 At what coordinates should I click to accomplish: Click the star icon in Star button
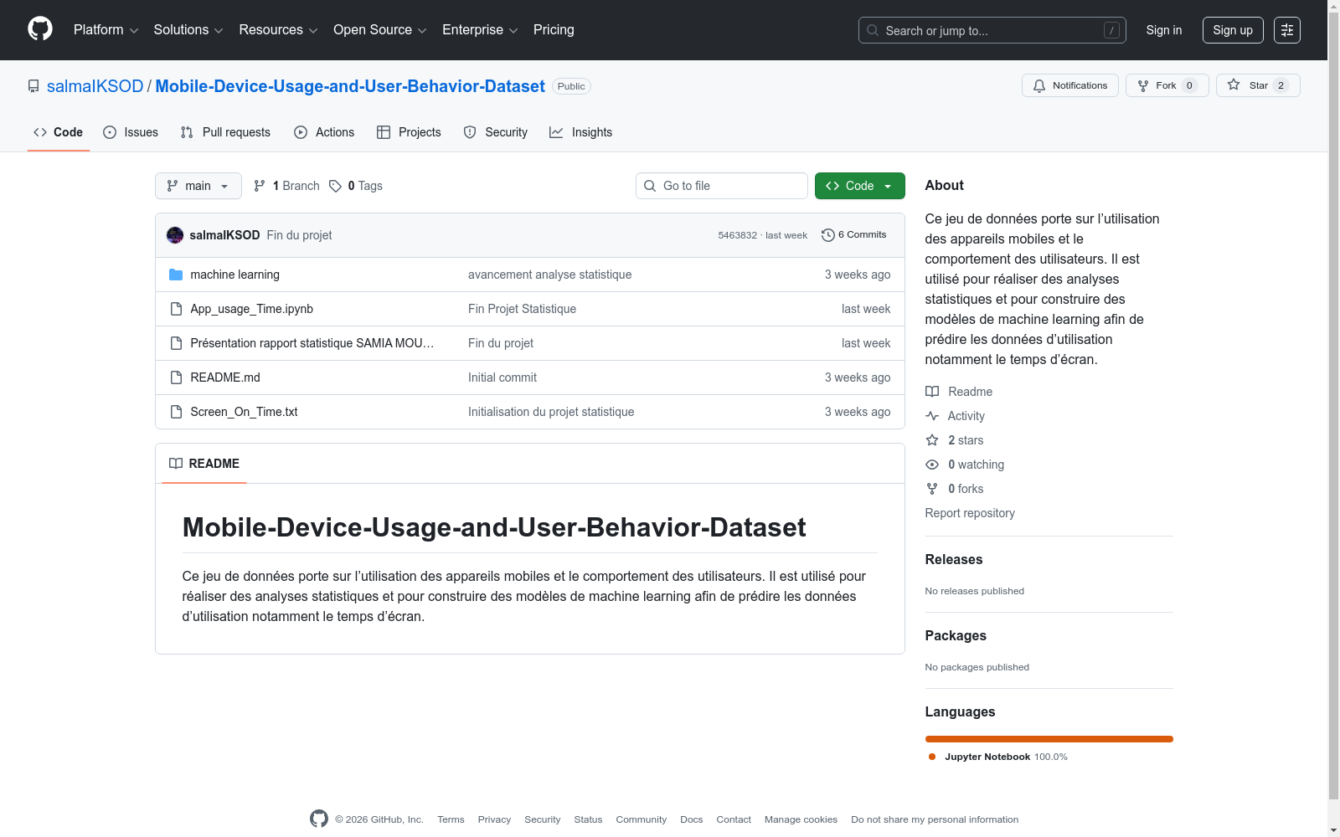[1234, 85]
